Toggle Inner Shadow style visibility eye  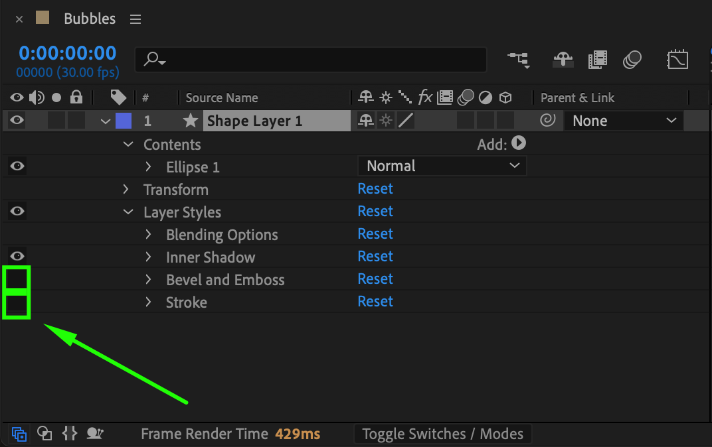point(17,257)
